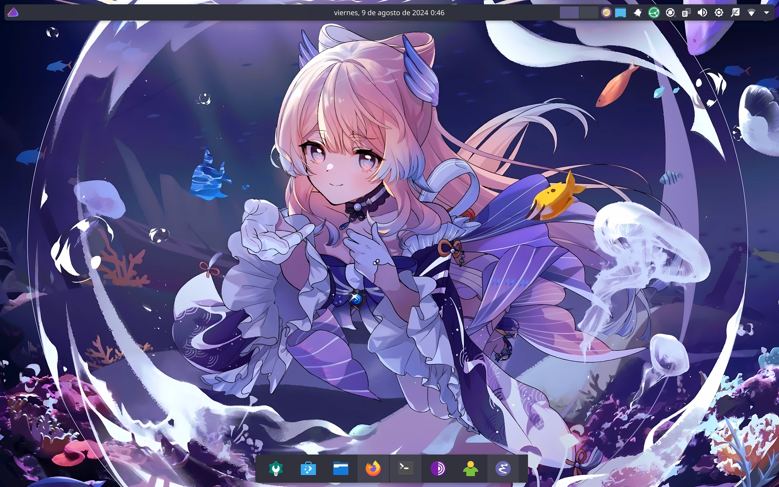This screenshot has width=779, height=487.
Task: Open the Wi-Fi network tray icon
Action: [751, 13]
